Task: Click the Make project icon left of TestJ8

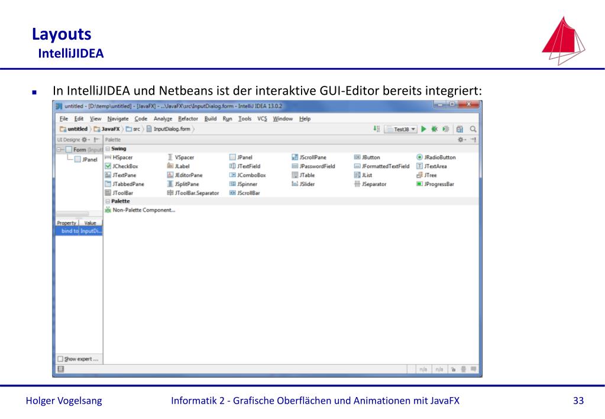Action: point(377,129)
